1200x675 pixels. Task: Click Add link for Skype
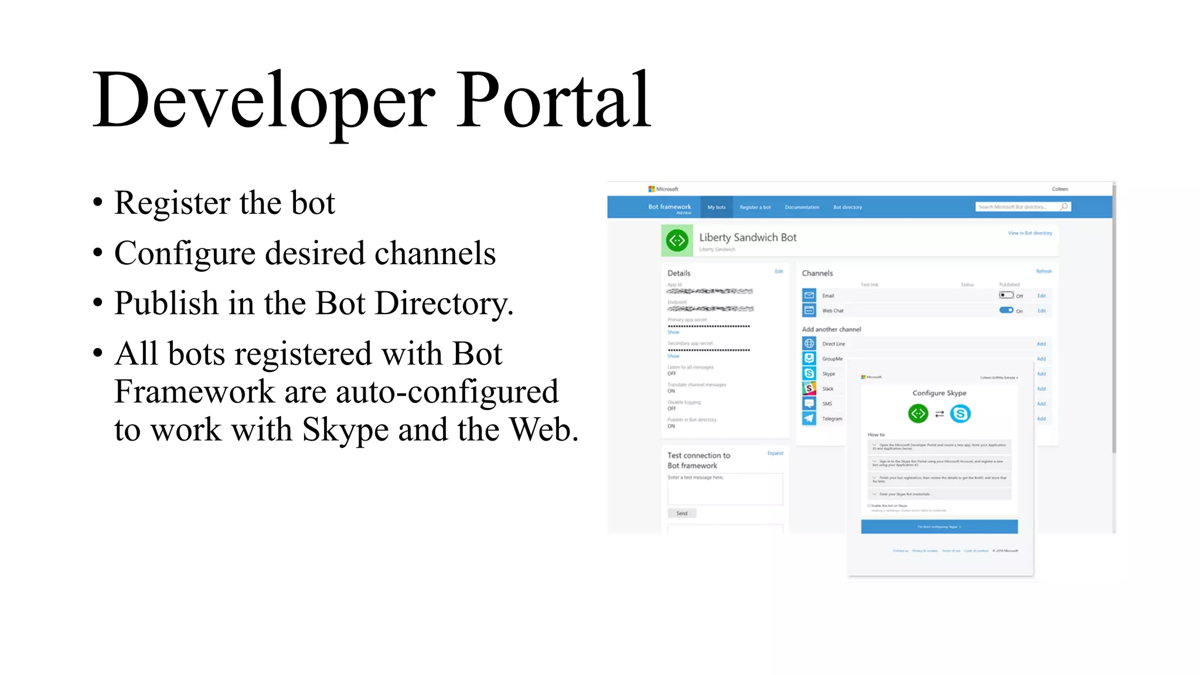pyautogui.click(x=1041, y=374)
